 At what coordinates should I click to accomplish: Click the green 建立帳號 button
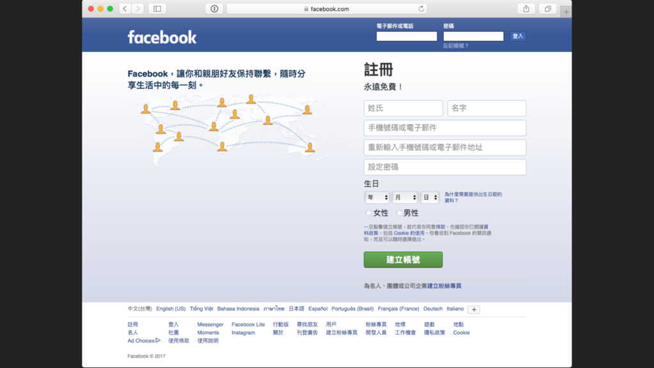click(x=403, y=259)
